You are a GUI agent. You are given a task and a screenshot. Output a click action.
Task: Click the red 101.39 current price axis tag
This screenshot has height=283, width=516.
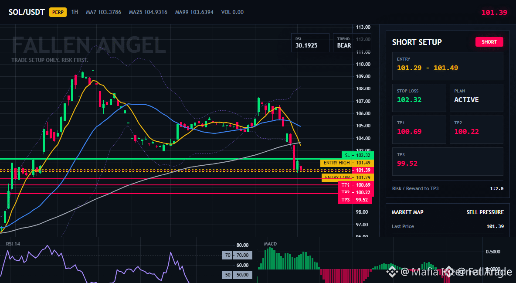click(363, 170)
